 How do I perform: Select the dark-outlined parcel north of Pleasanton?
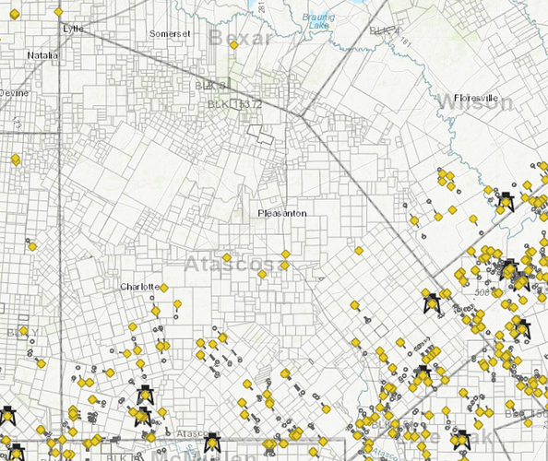pyautogui.click(x=260, y=134)
